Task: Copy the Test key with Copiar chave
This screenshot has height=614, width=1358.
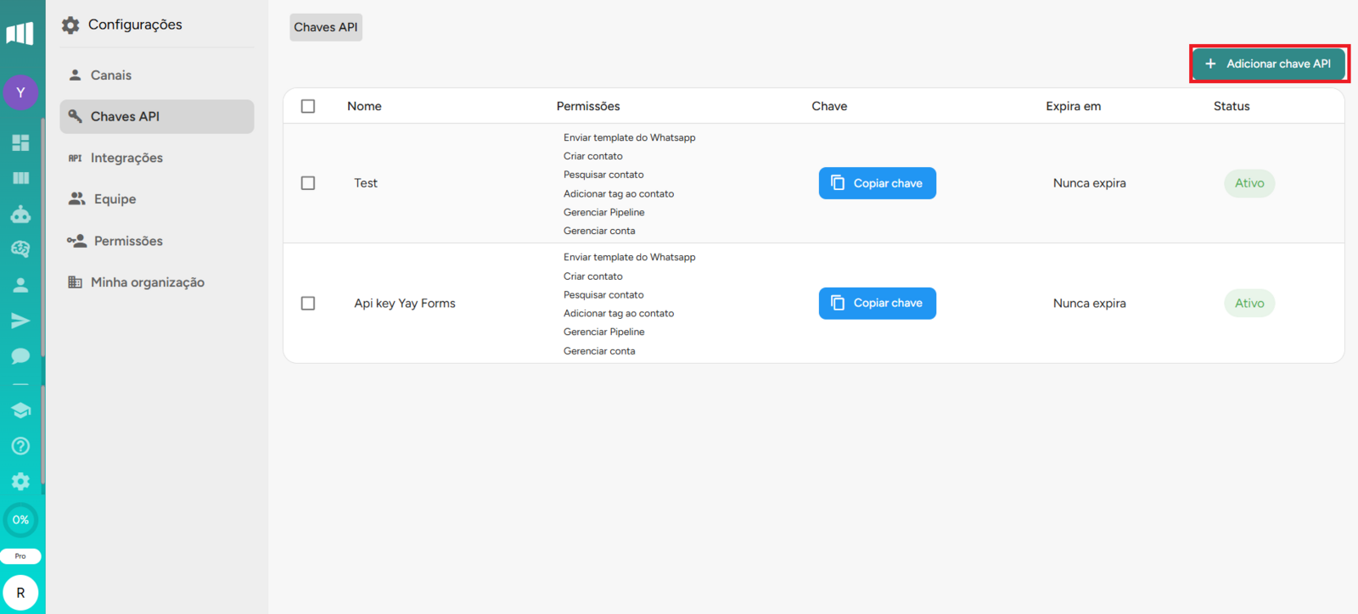Action: coord(877,183)
